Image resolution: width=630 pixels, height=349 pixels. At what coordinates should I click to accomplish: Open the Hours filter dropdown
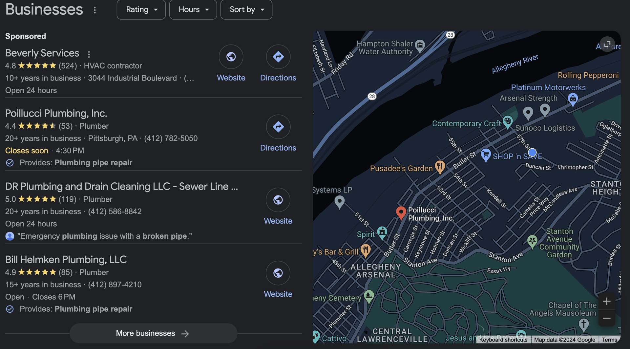tap(193, 9)
